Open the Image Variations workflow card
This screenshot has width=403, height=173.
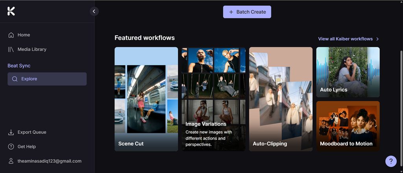click(x=214, y=99)
